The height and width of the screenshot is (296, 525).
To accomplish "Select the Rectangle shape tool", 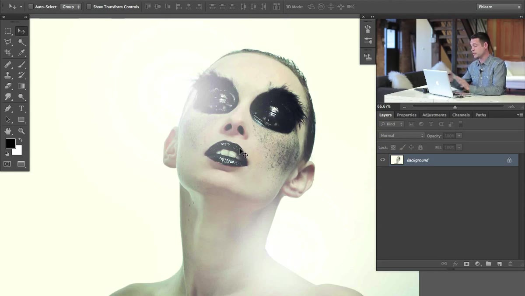I will click(21, 119).
